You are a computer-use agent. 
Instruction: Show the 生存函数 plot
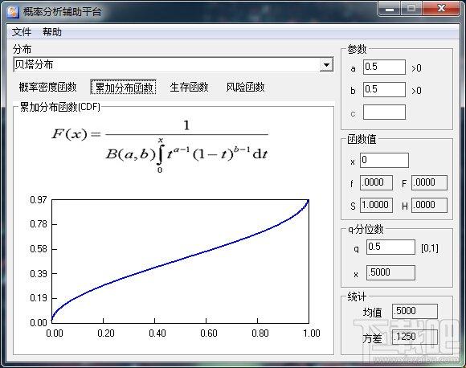[189, 87]
